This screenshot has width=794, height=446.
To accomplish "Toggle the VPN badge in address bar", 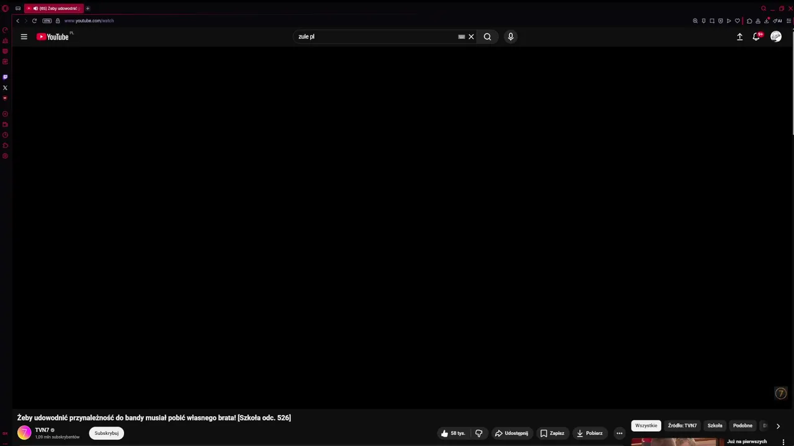I will pyautogui.click(x=47, y=21).
